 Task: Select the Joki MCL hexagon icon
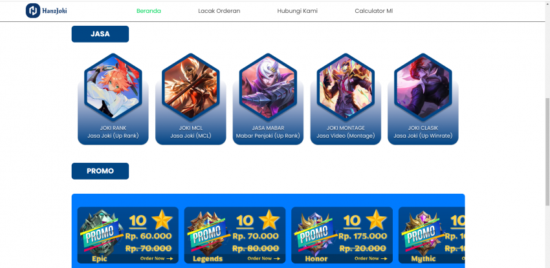coord(190,87)
